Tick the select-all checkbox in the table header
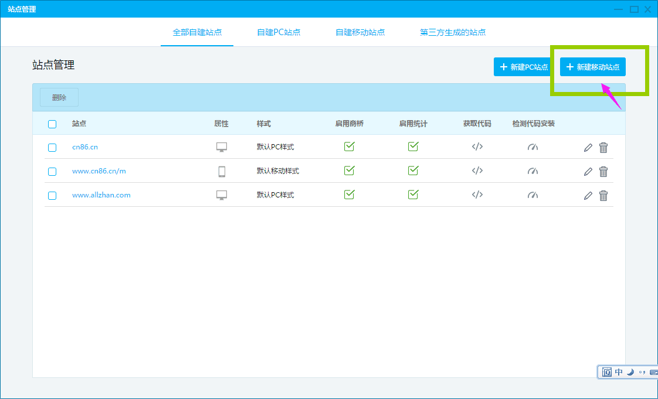 [x=52, y=124]
